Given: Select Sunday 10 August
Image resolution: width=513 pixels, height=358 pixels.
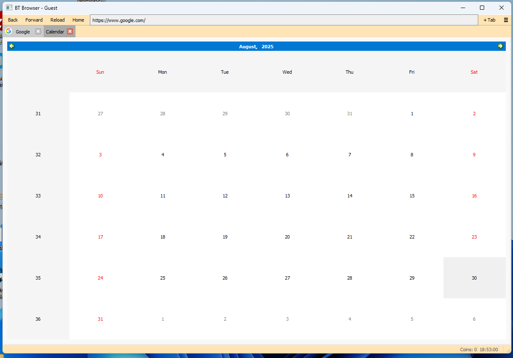Looking at the screenshot, I should coord(100,196).
